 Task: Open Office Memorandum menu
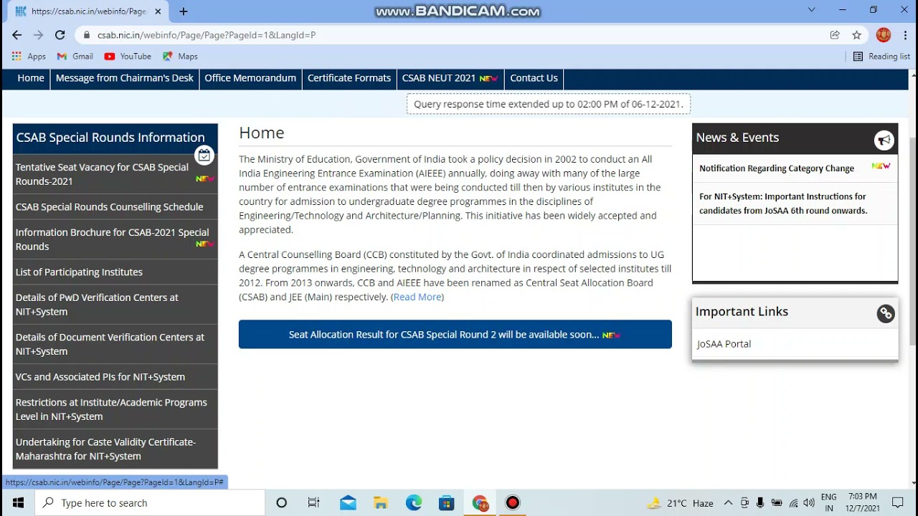tap(250, 78)
